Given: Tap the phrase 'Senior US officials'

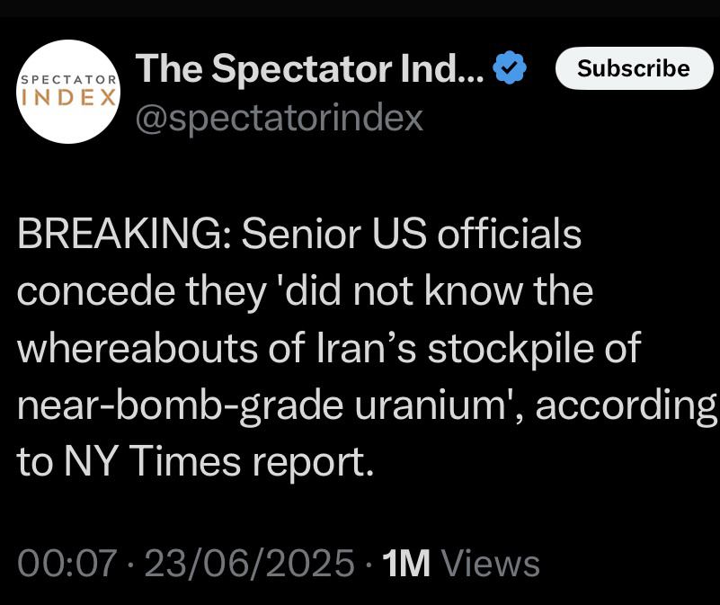Looking at the screenshot, I should click(413, 236).
